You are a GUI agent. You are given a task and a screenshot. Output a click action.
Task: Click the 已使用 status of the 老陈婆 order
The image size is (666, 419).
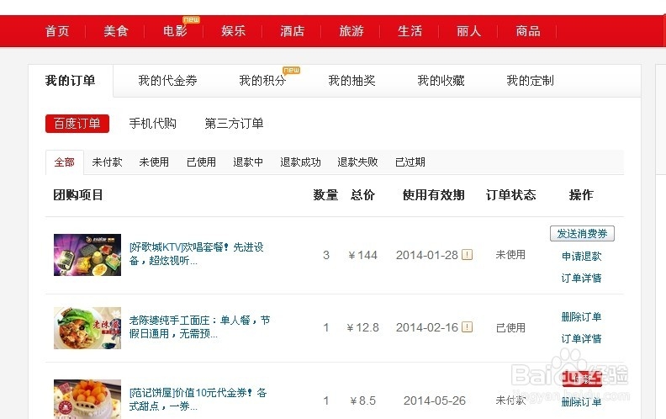pos(510,327)
